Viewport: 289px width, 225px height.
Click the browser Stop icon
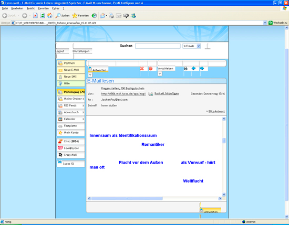[x=35, y=16]
